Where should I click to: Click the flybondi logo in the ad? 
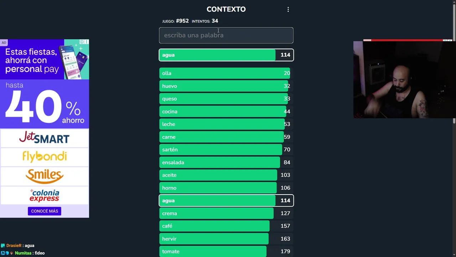[44, 156]
